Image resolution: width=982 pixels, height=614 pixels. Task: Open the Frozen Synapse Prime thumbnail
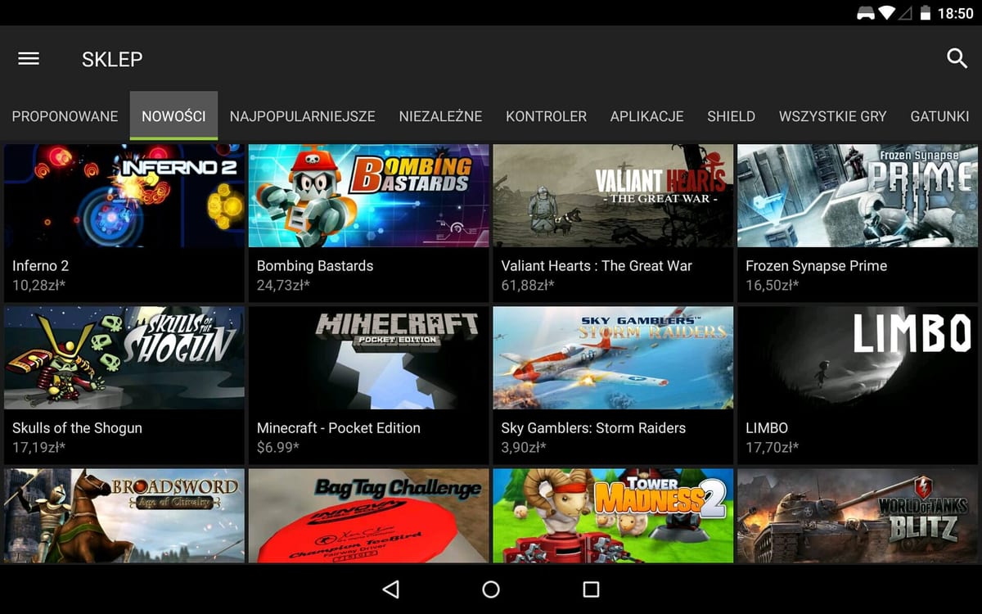(858, 196)
